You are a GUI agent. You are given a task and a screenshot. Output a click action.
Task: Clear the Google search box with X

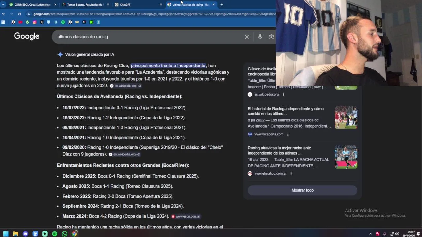click(x=247, y=37)
